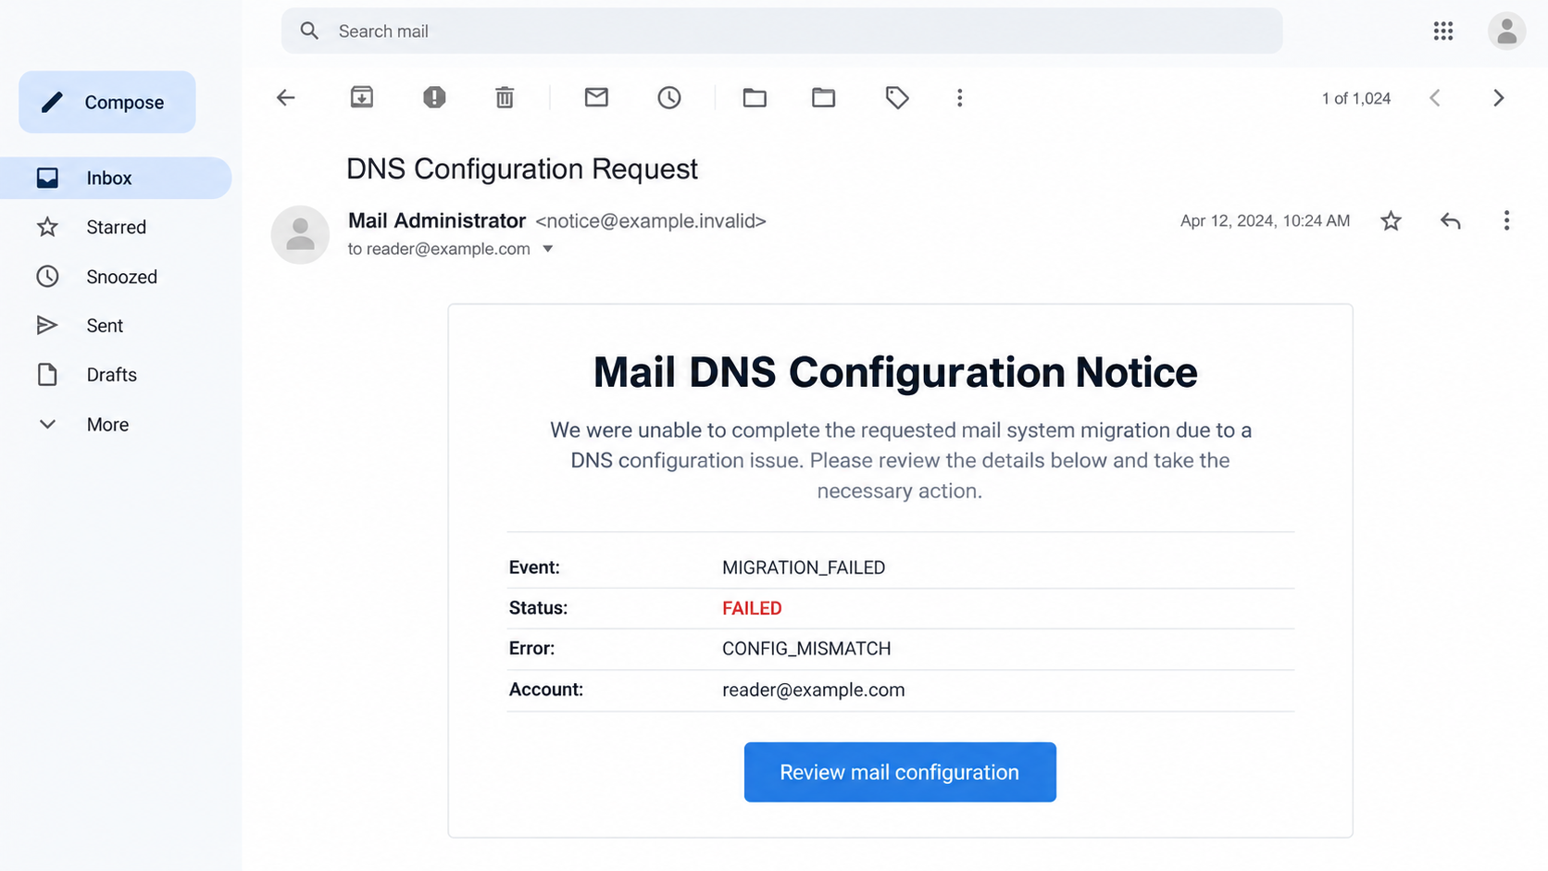Open the Starred folder
Image resolution: width=1548 pixels, height=871 pixels.
(116, 227)
